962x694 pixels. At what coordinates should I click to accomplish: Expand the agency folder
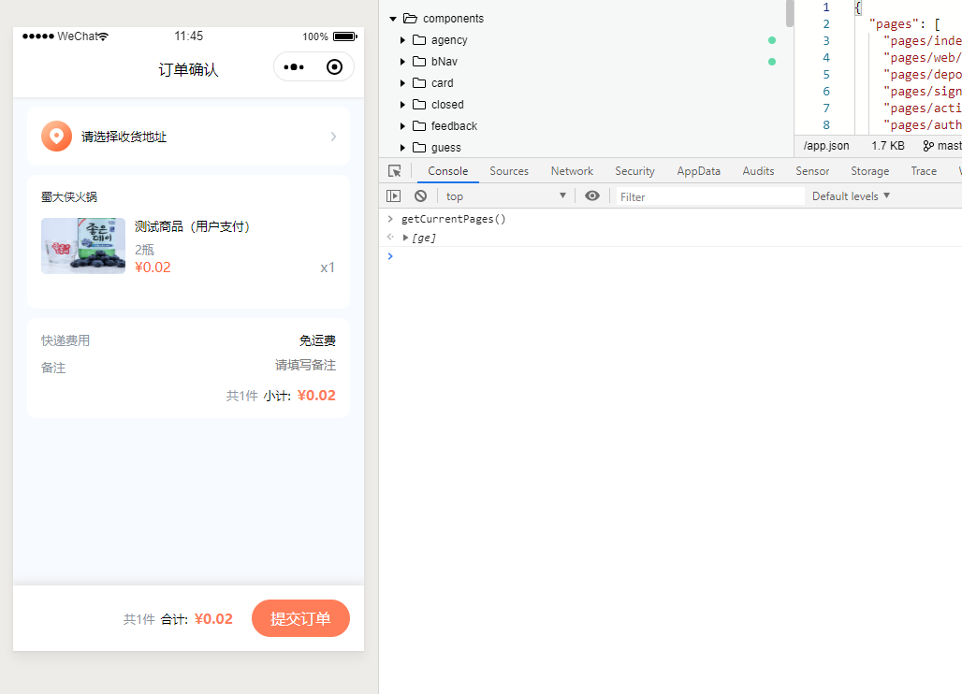pos(402,40)
